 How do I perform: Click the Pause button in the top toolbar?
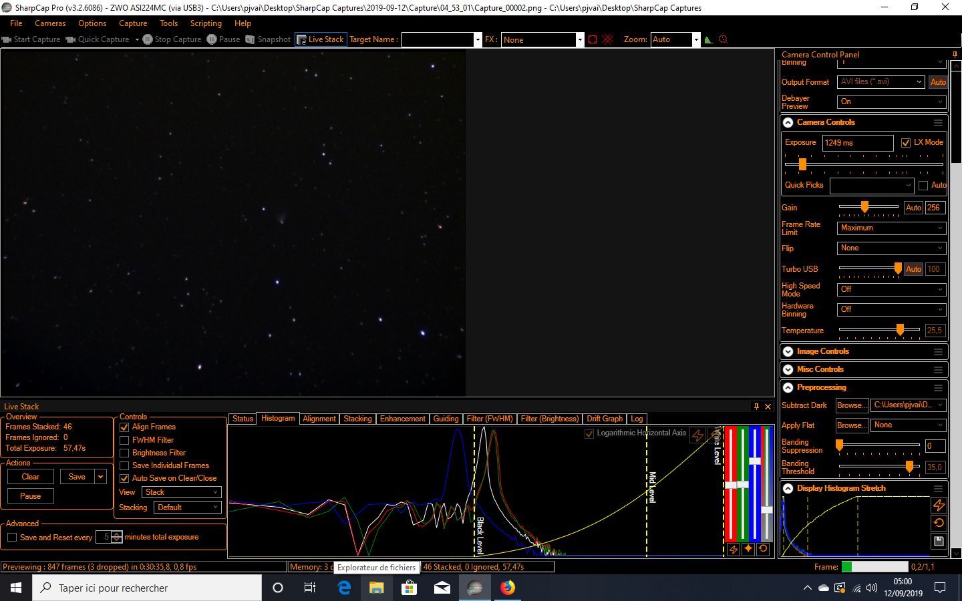pos(223,39)
